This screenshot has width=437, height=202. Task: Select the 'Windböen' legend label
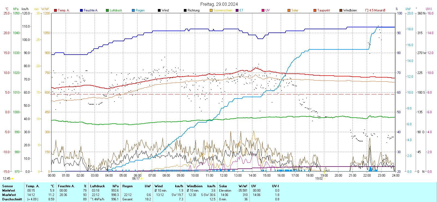pyautogui.click(x=350, y=10)
